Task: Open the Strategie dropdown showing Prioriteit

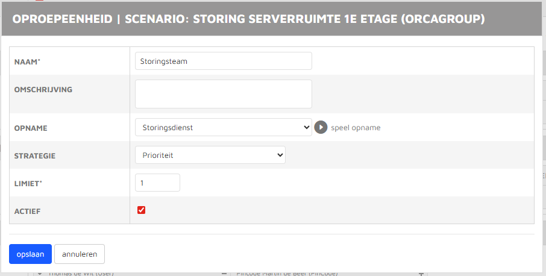Action: coord(210,155)
